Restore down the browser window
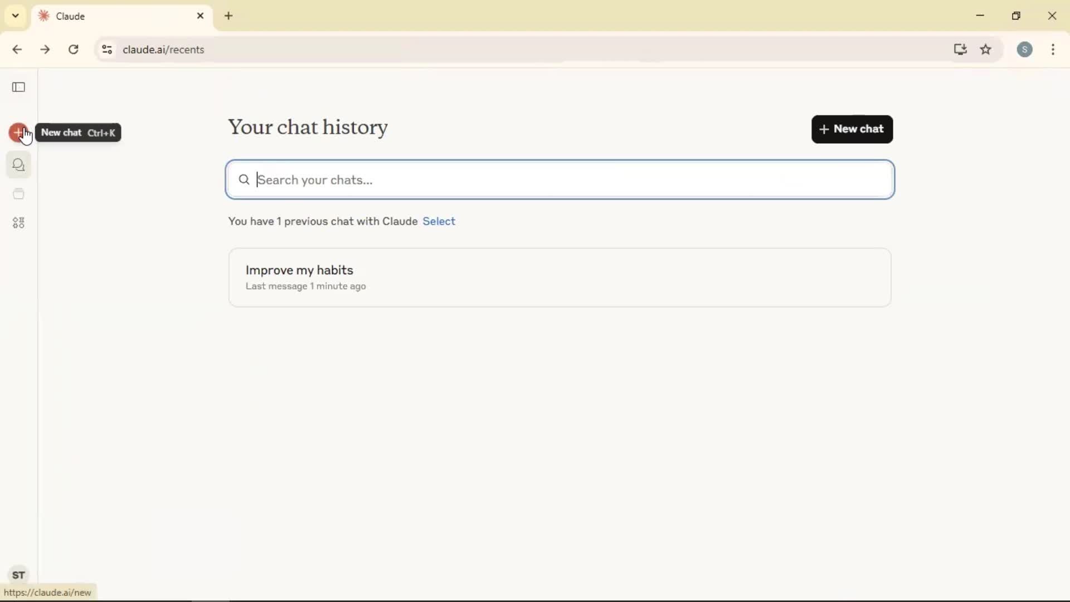This screenshot has height=602, width=1070. (1016, 16)
